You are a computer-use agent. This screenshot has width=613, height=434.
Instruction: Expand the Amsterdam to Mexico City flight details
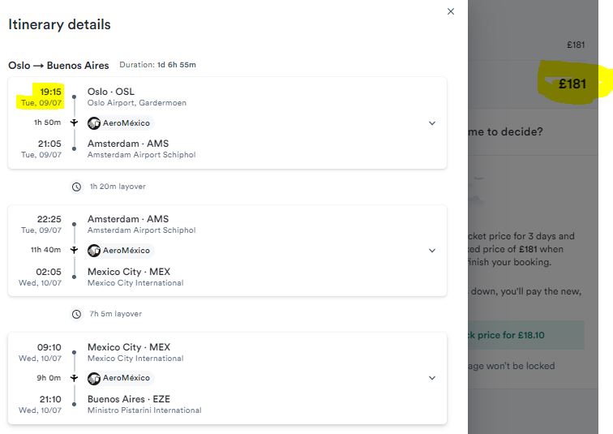(432, 251)
